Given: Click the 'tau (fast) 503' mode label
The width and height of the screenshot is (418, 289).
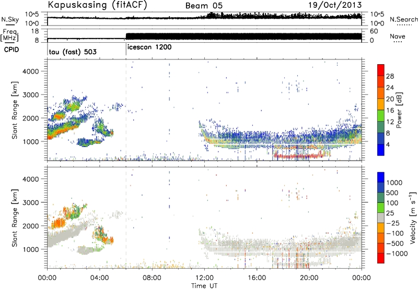Looking at the screenshot, I should click(x=73, y=52).
